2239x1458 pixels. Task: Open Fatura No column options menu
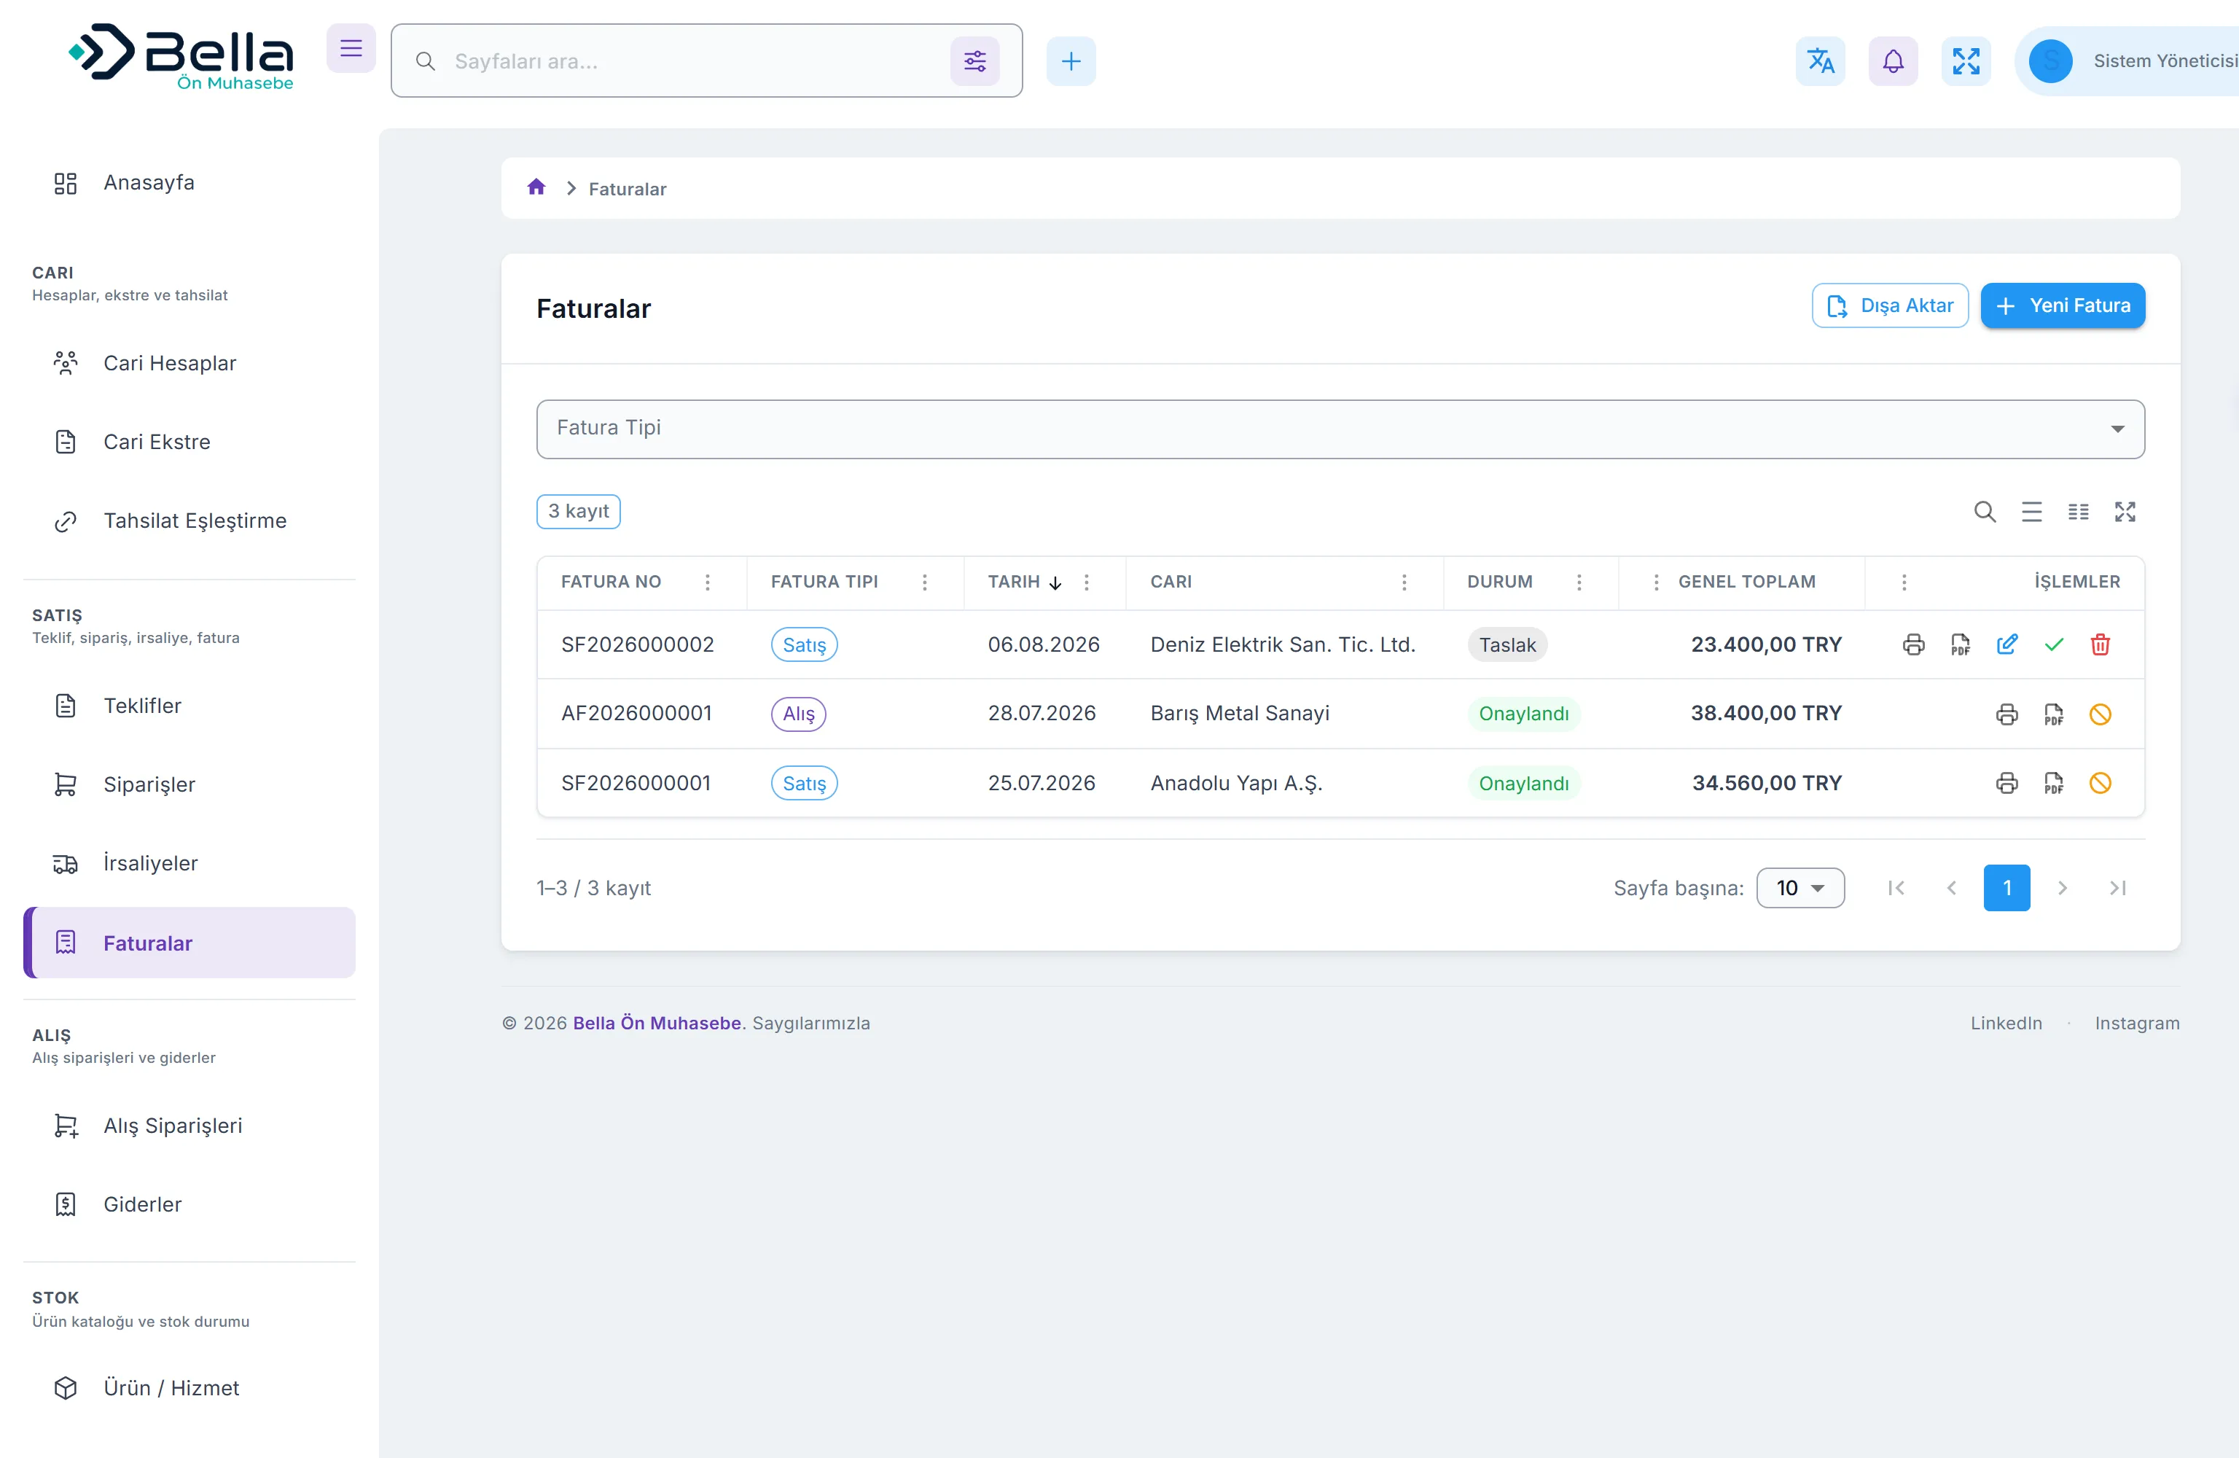click(x=708, y=582)
